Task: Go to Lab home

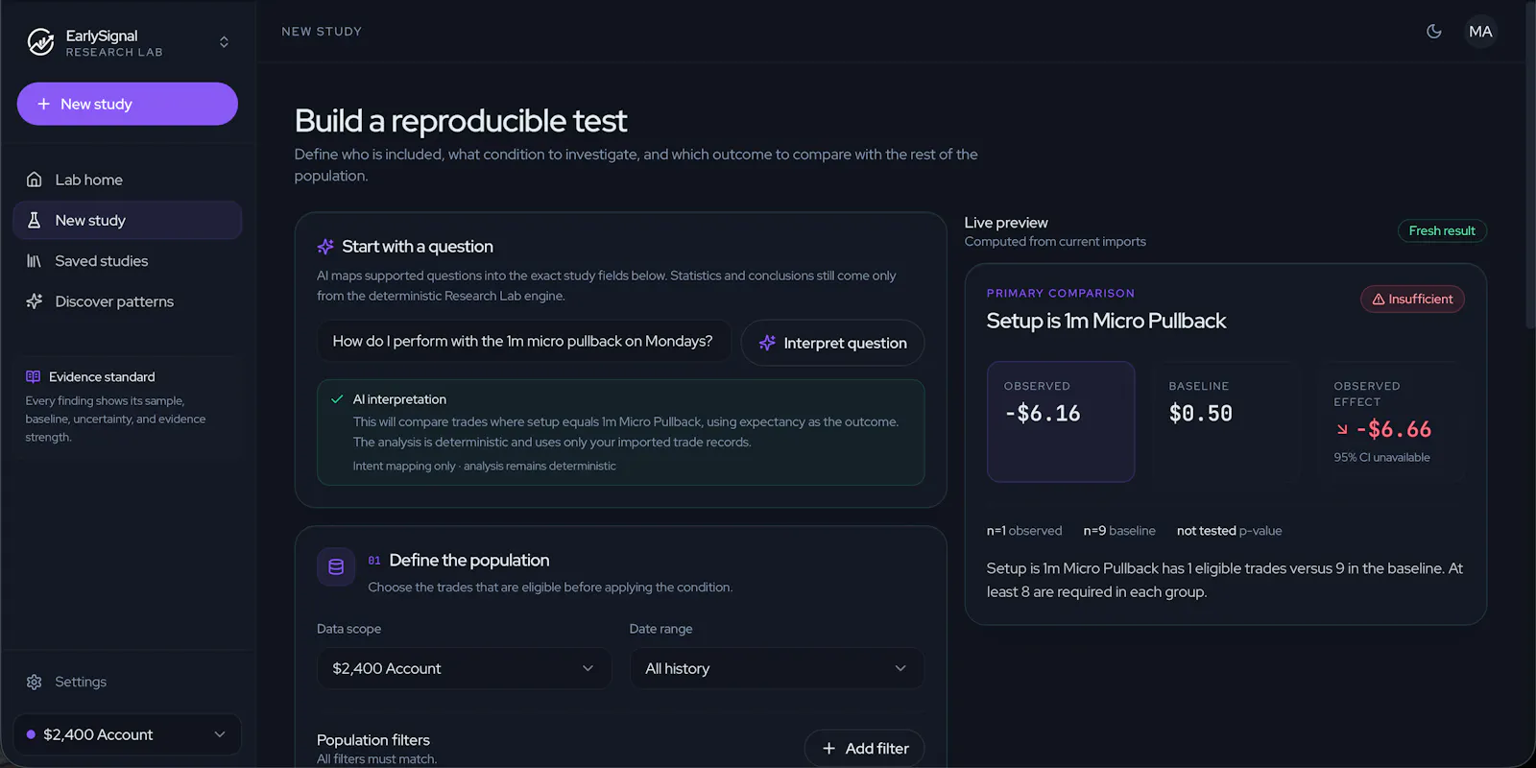Action: 128,180
